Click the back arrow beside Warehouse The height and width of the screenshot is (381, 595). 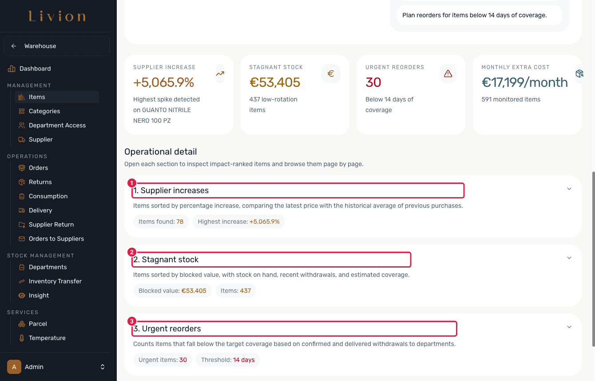tap(14, 46)
